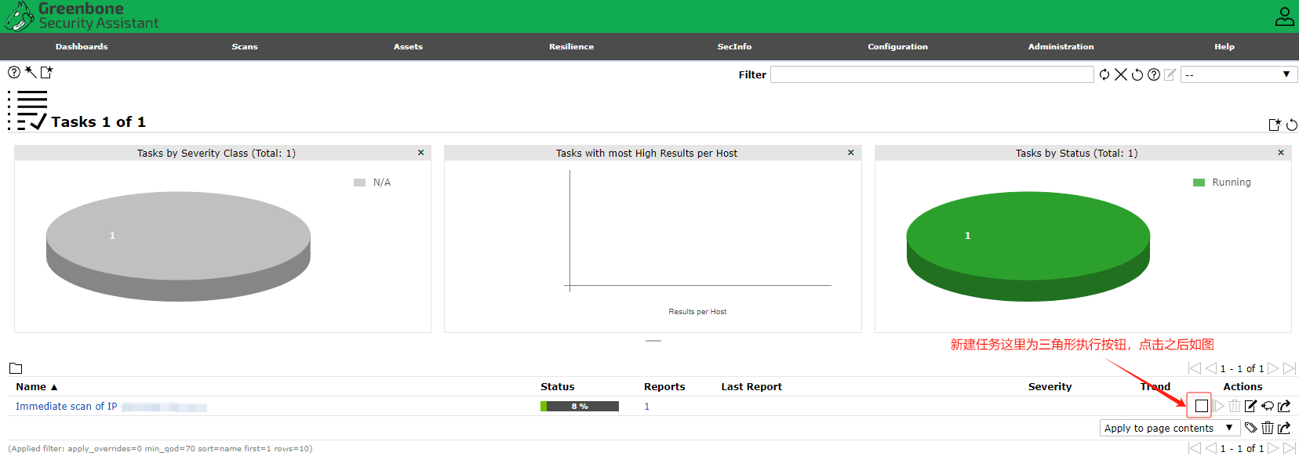Viewport: 1299px width, 456px height.
Task: Click the 8 % progress bar
Action: 580,406
